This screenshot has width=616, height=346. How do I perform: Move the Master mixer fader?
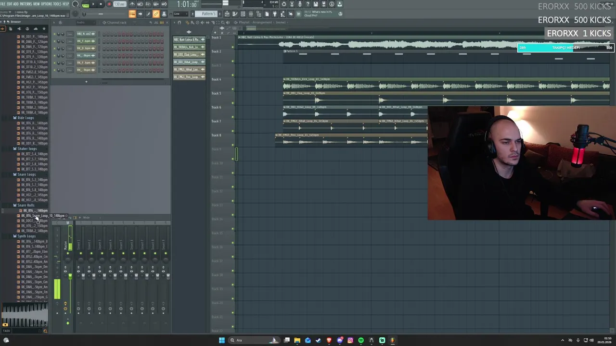pyautogui.click(x=70, y=276)
